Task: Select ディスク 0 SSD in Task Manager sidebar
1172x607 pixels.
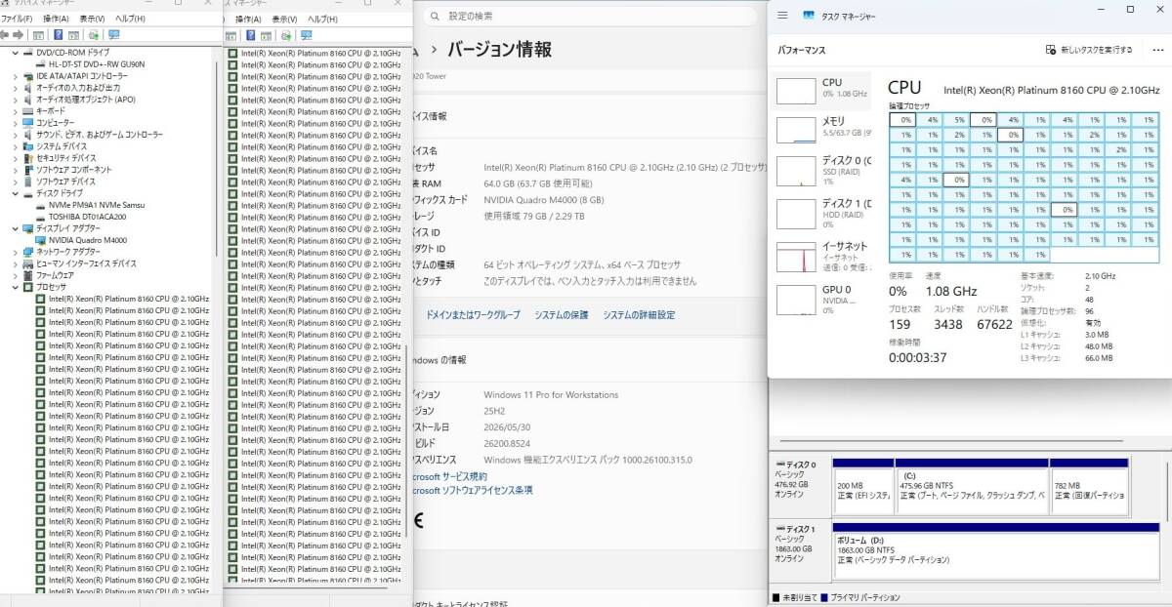Action: [x=820, y=170]
